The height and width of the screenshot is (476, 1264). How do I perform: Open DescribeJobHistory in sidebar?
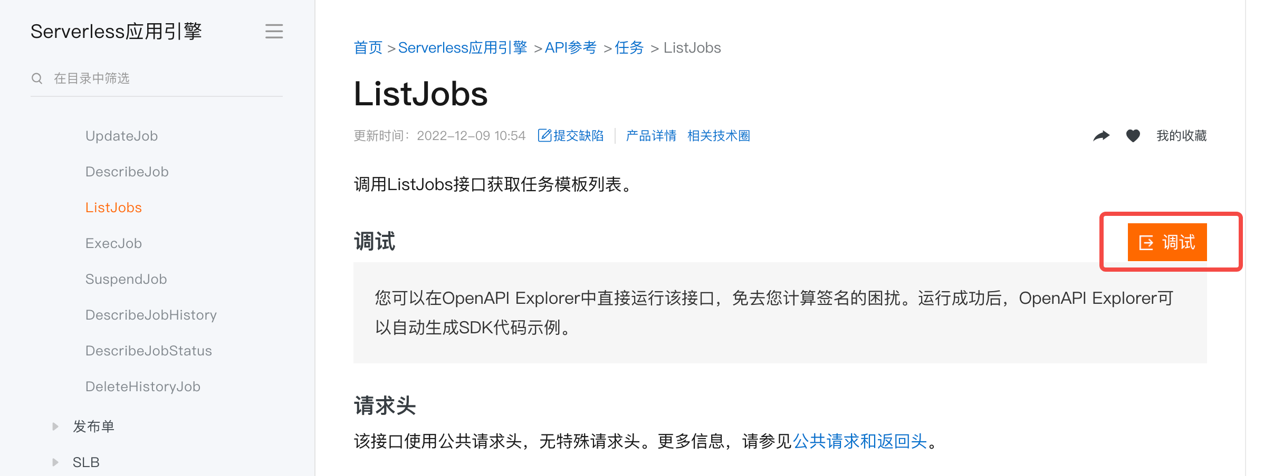(x=151, y=315)
